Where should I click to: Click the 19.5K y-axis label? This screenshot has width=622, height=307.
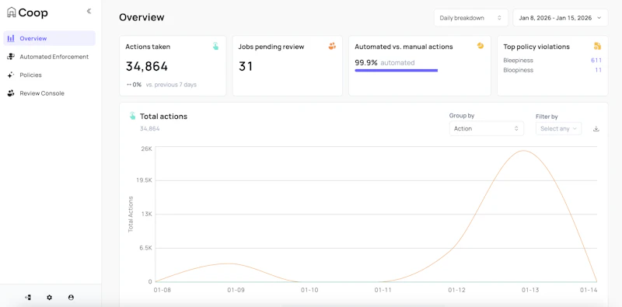click(145, 180)
